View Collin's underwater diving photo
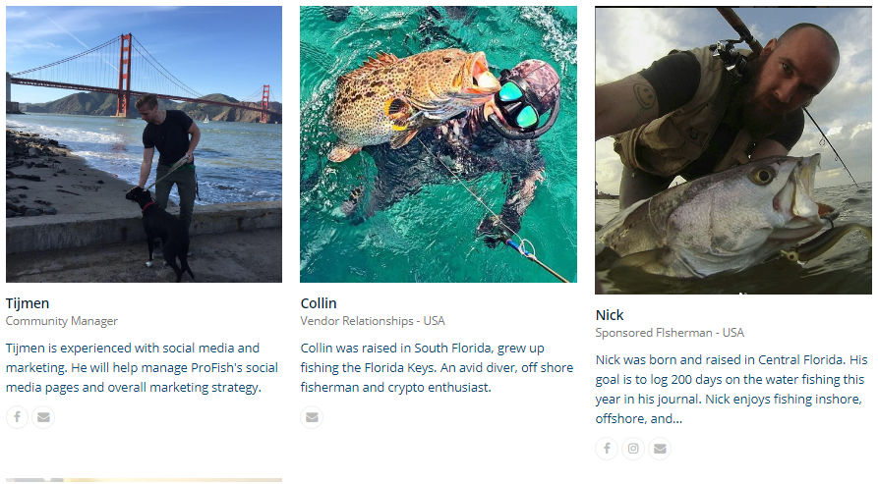Viewport: 878px width, 484px height. [439, 144]
